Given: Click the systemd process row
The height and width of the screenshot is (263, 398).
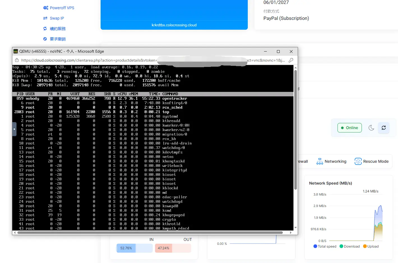Looking at the screenshot, I should (153, 116).
